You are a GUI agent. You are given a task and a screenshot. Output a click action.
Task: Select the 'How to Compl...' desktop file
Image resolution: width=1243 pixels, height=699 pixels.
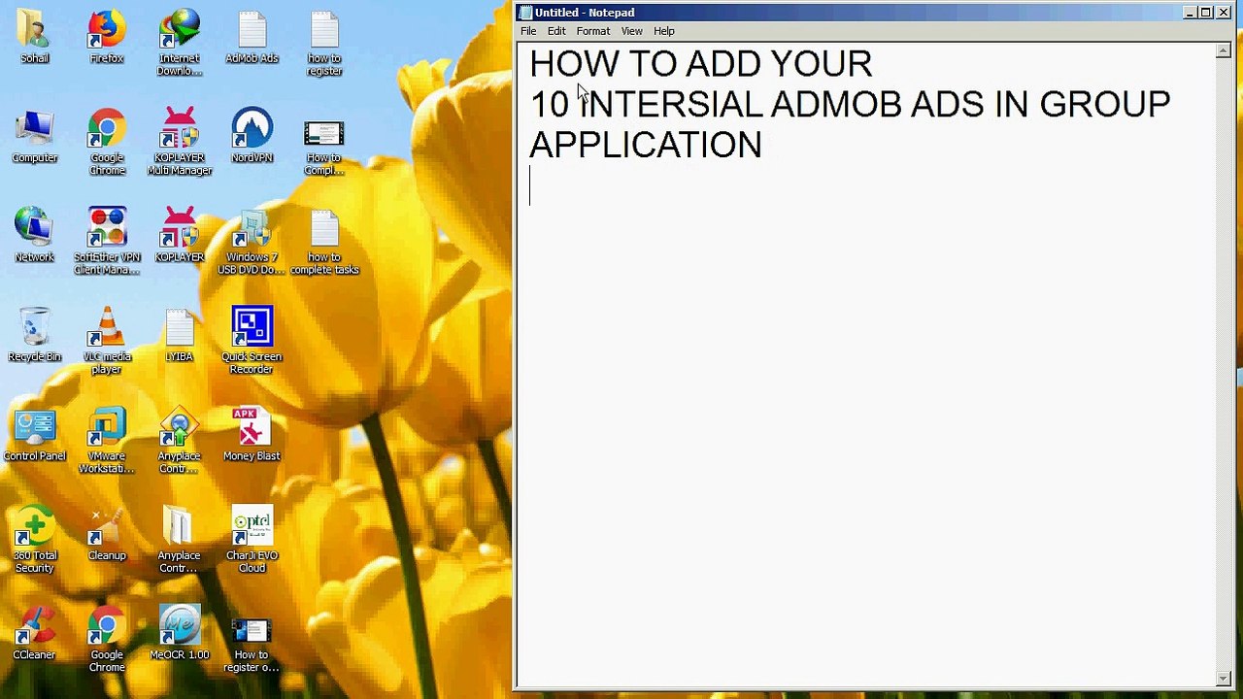pyautogui.click(x=324, y=149)
